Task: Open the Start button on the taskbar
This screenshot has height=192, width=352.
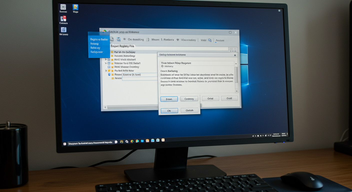Action: pyautogui.click(x=65, y=144)
